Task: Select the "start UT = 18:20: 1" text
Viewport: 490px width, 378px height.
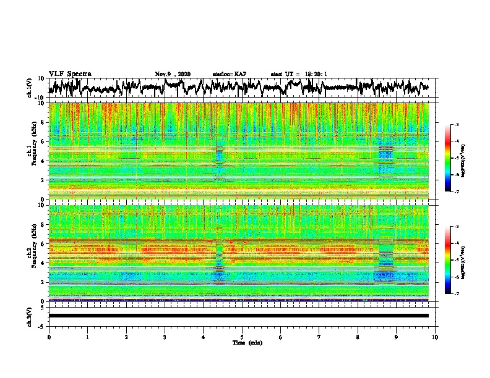Action: [x=299, y=74]
